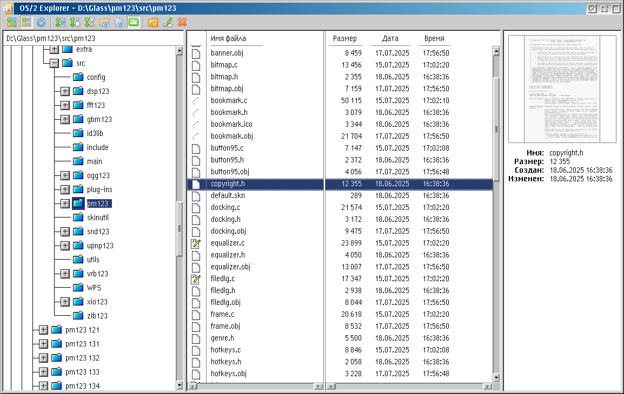Toggle file visibility eye icon
This screenshot has width=624, height=394.
click(119, 22)
